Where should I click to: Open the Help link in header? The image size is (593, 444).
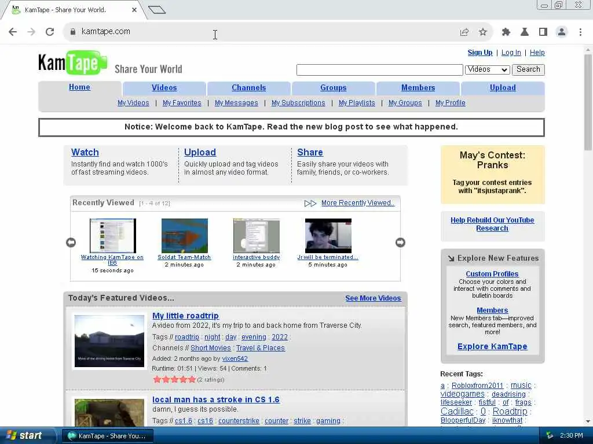pyautogui.click(x=537, y=53)
